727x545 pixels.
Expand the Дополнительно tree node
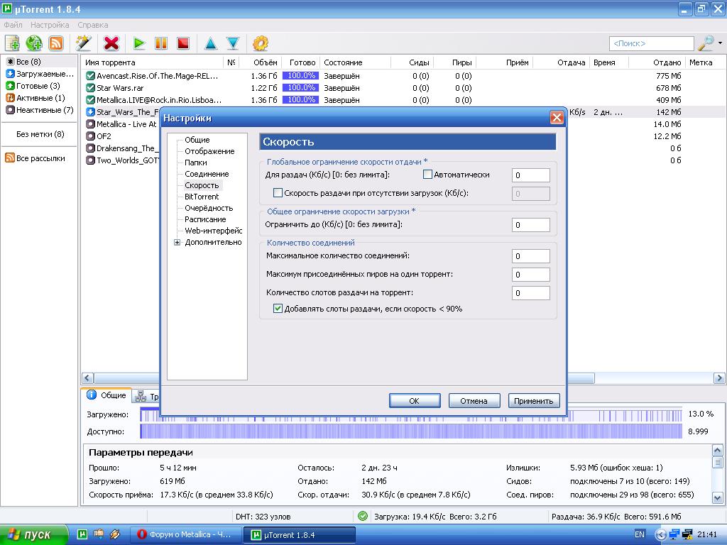(177, 242)
